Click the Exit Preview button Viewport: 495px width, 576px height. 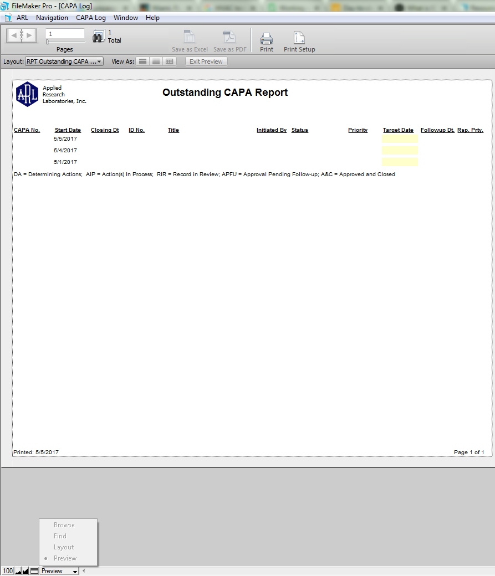click(206, 61)
